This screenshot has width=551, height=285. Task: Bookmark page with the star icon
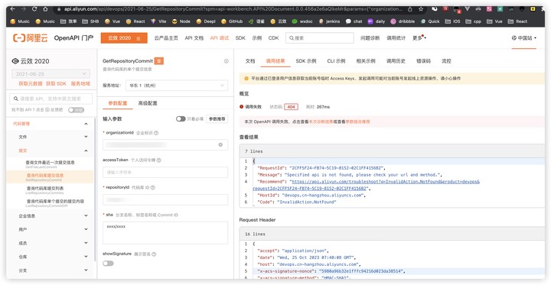(421, 8)
